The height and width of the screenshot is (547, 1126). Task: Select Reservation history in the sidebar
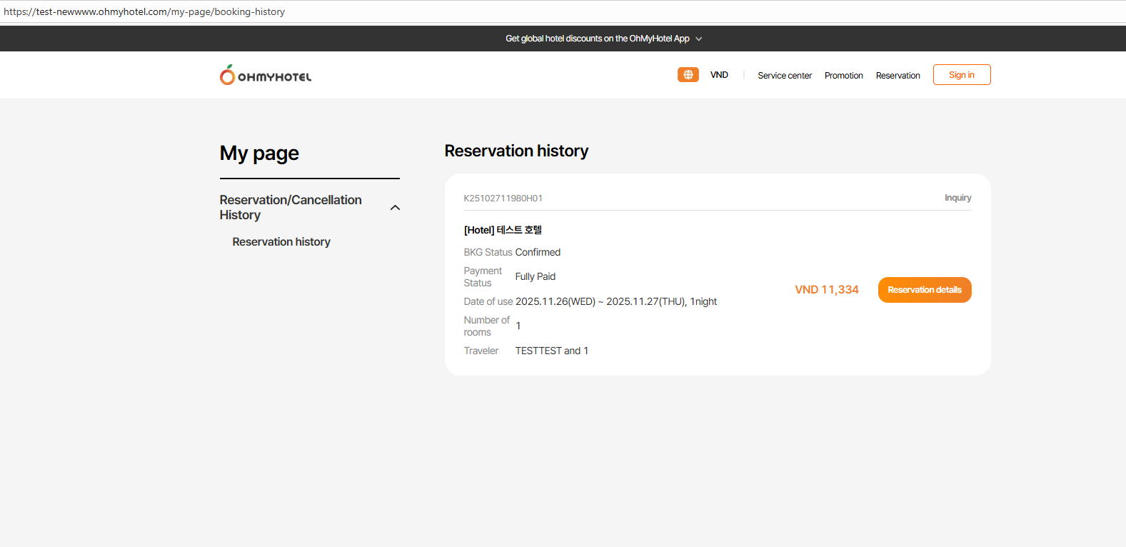click(281, 242)
